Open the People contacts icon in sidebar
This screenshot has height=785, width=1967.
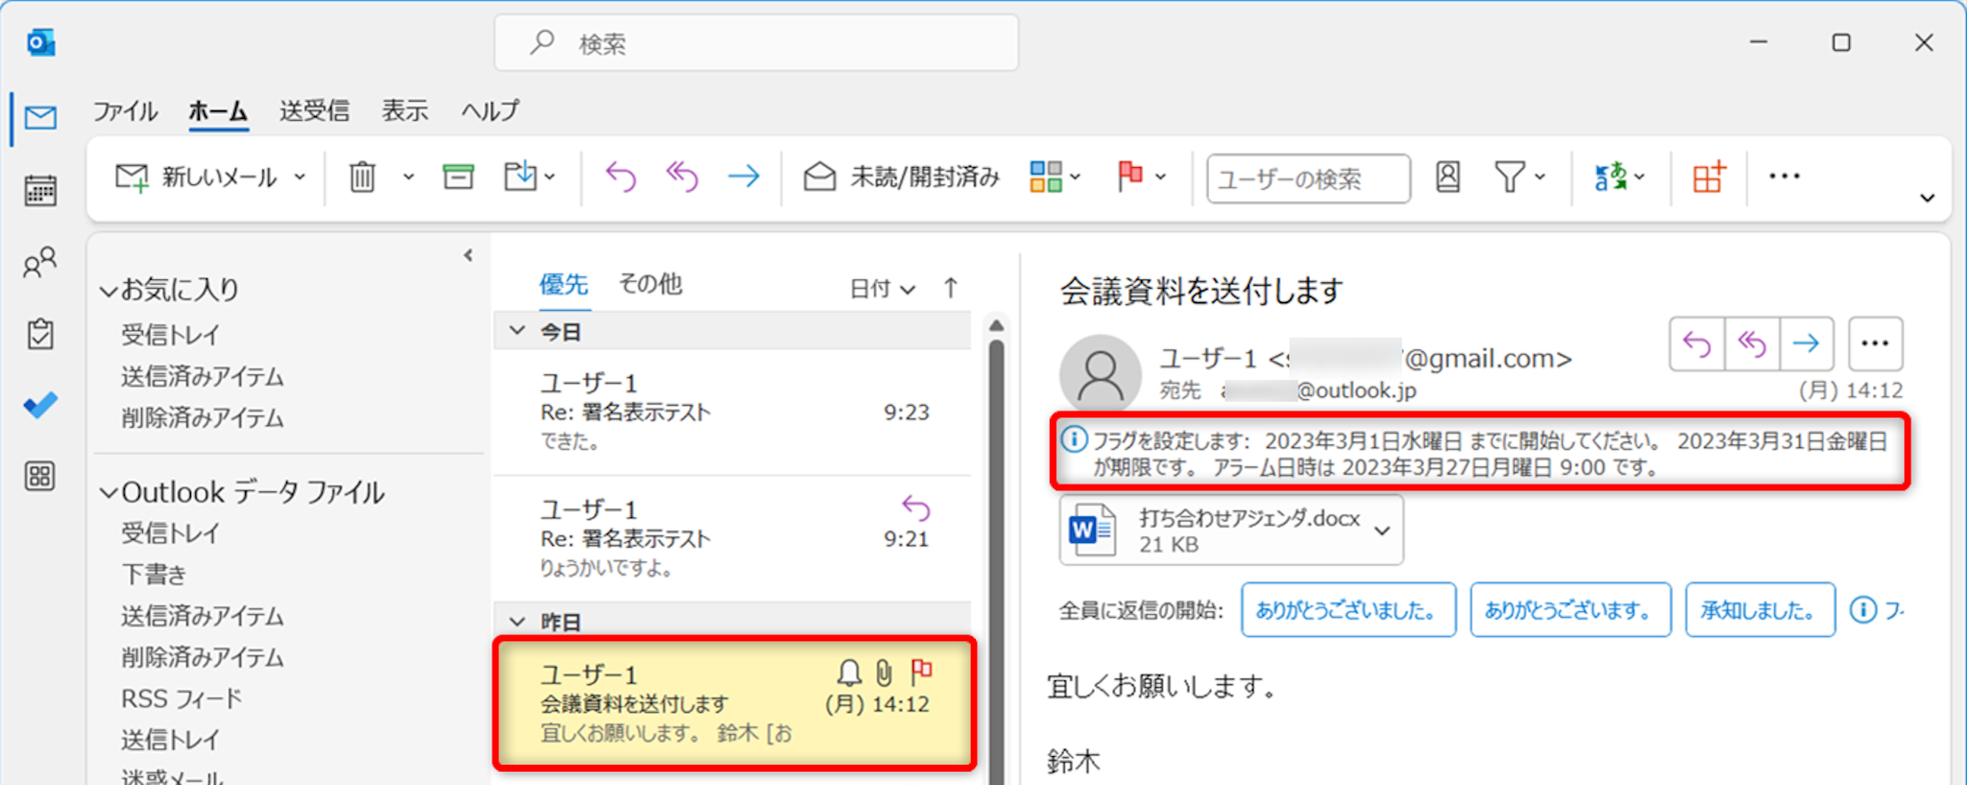tap(40, 262)
